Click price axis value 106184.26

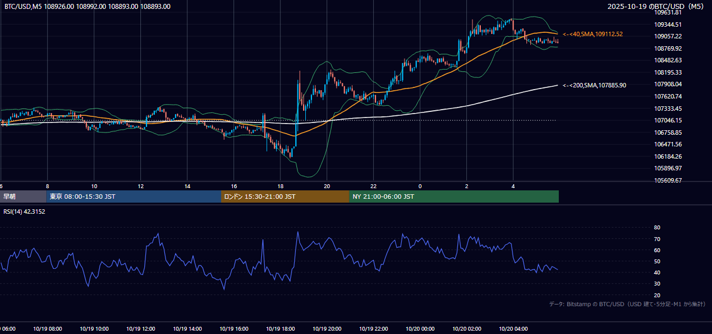point(668,156)
